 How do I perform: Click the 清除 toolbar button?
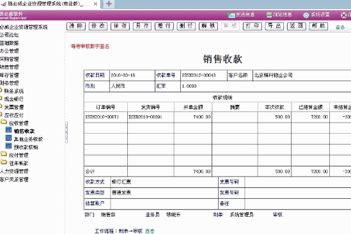[76, 26]
